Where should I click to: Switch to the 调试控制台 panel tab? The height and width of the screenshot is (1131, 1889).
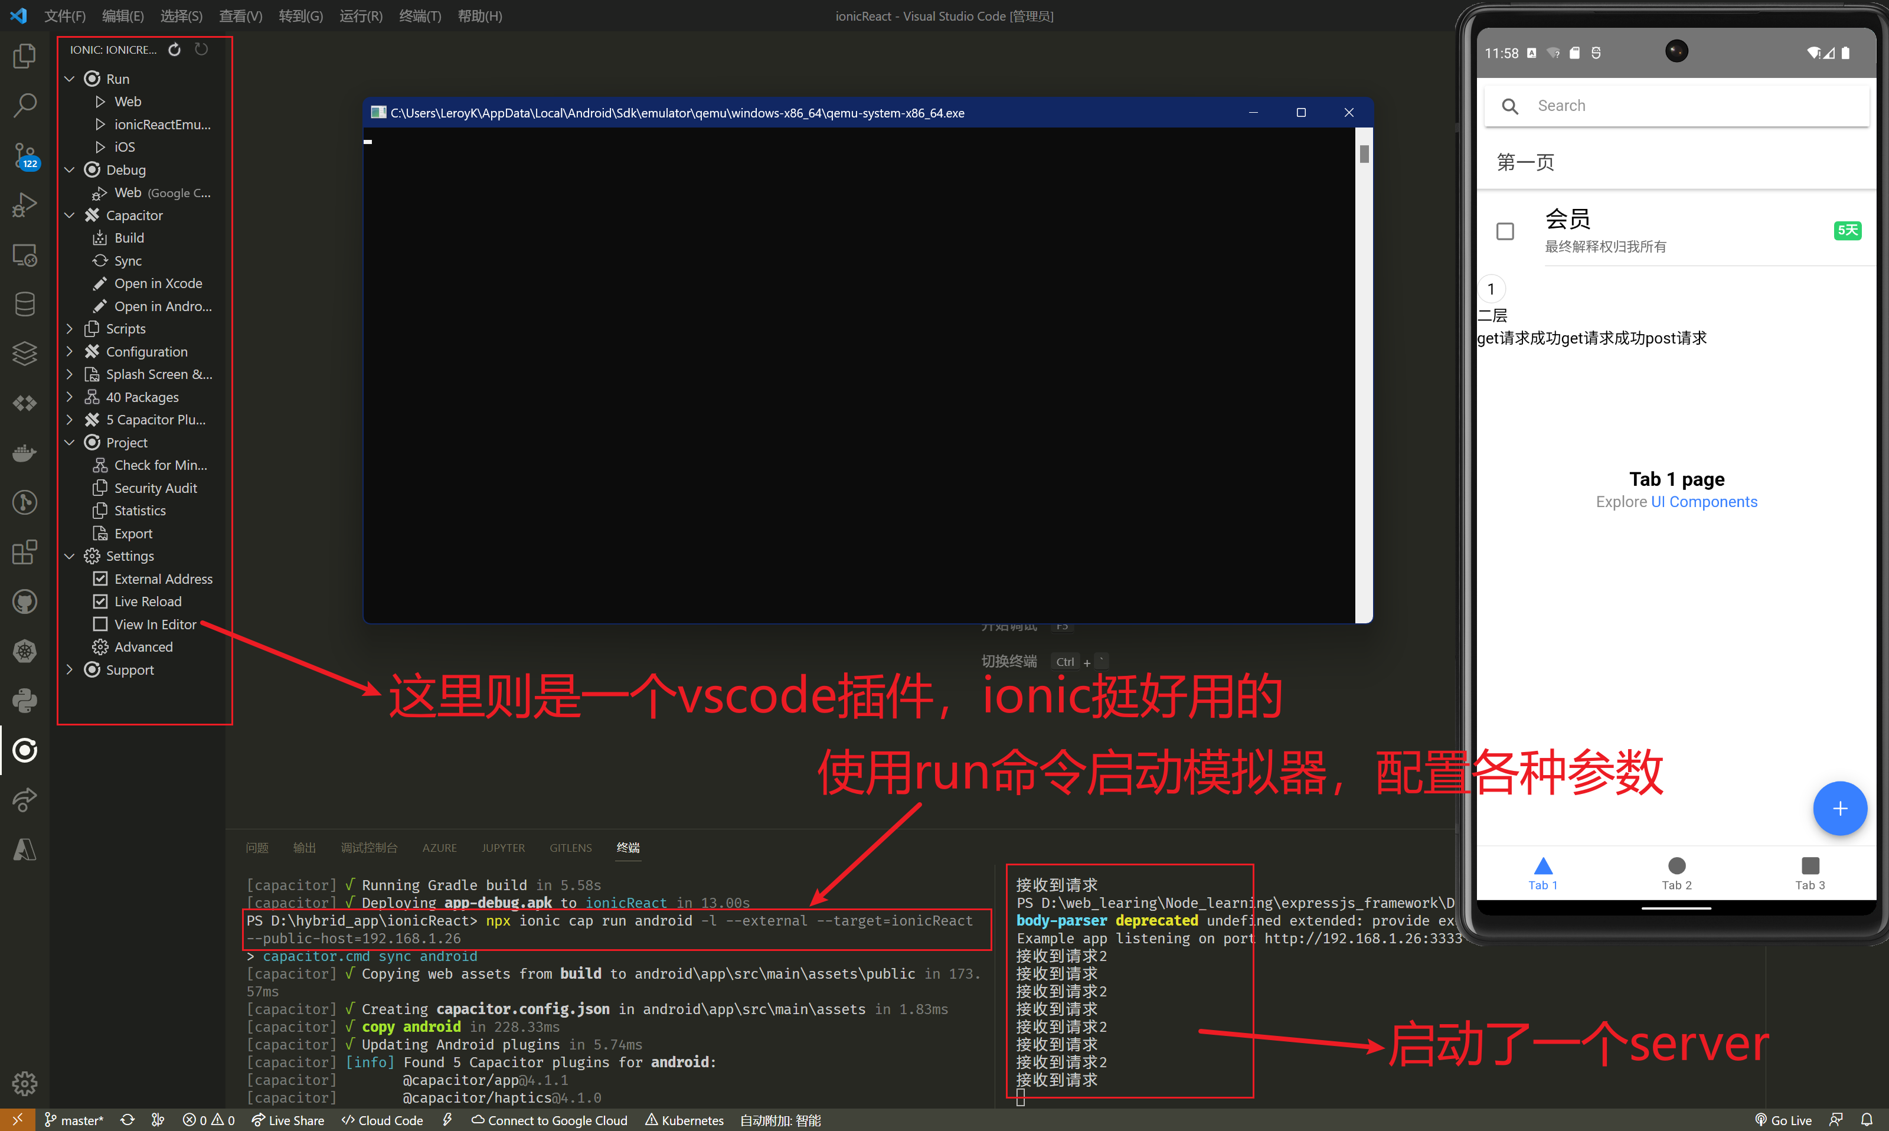pos(369,848)
